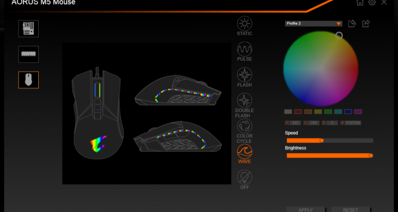Screen dimensions: 398x212
Task: Select the memory module device icon
Action: [29, 54]
